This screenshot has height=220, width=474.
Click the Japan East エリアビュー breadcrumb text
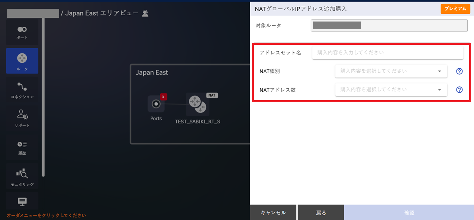pyautogui.click(x=102, y=13)
